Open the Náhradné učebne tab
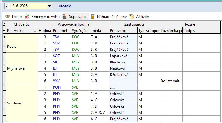The height and width of the screenshot is (123, 222). point(109,17)
